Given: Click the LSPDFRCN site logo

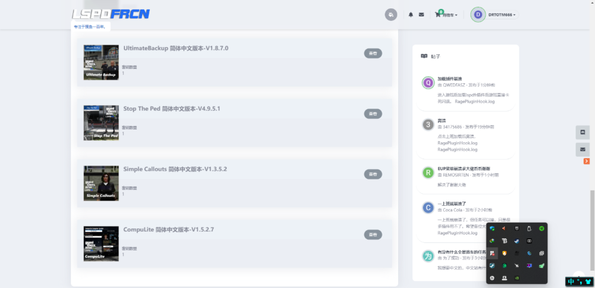Looking at the screenshot, I should [x=111, y=14].
